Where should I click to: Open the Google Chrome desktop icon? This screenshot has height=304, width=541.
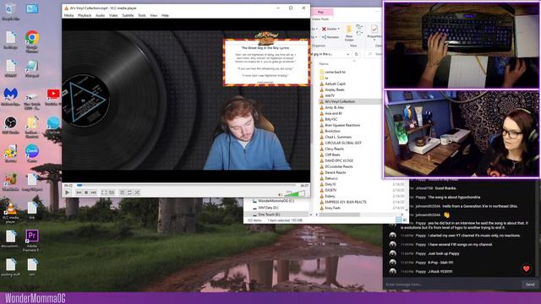point(32,41)
